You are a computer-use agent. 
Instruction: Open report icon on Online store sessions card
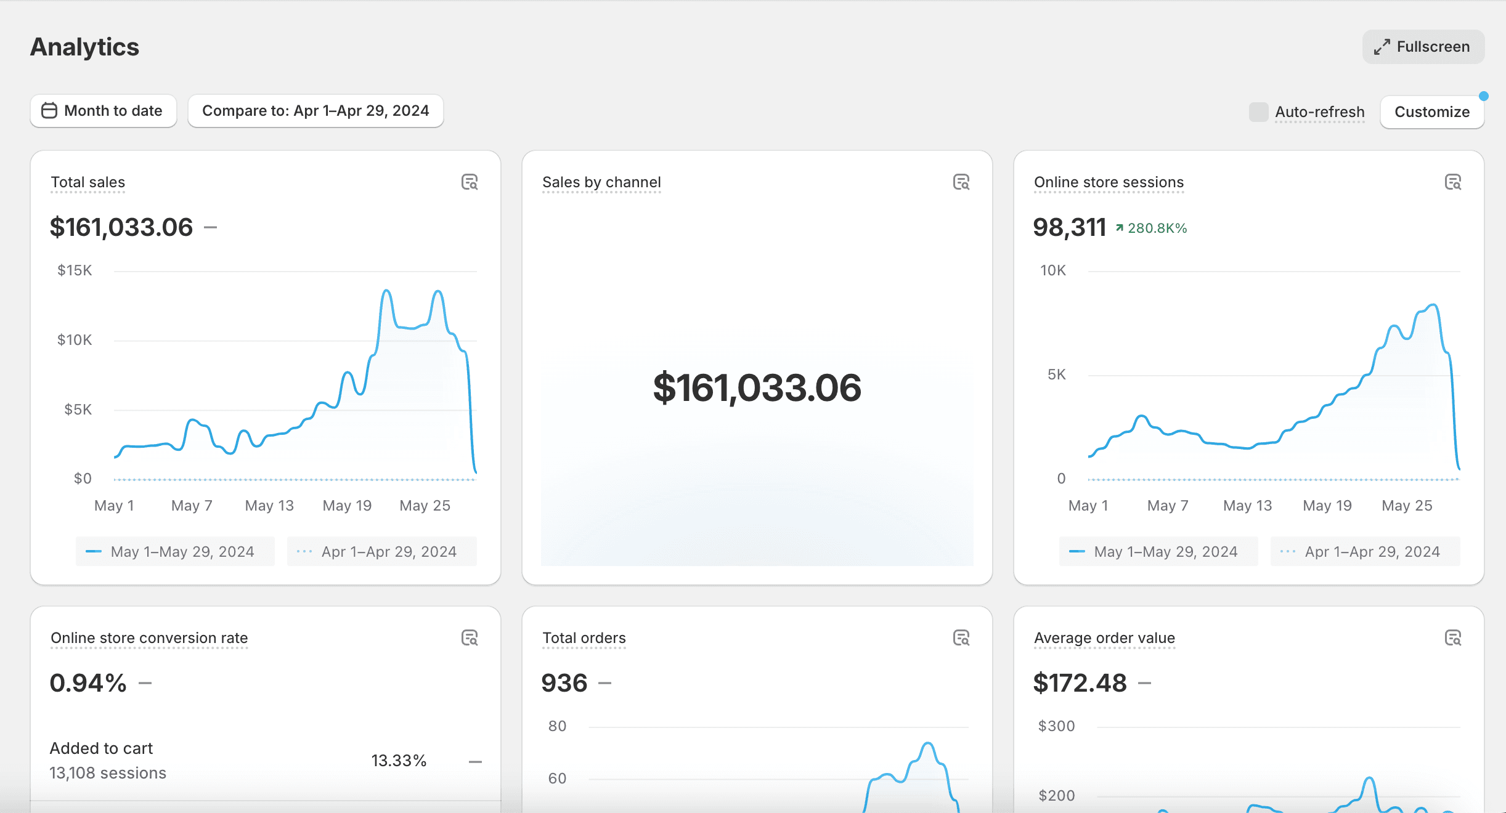(1453, 182)
